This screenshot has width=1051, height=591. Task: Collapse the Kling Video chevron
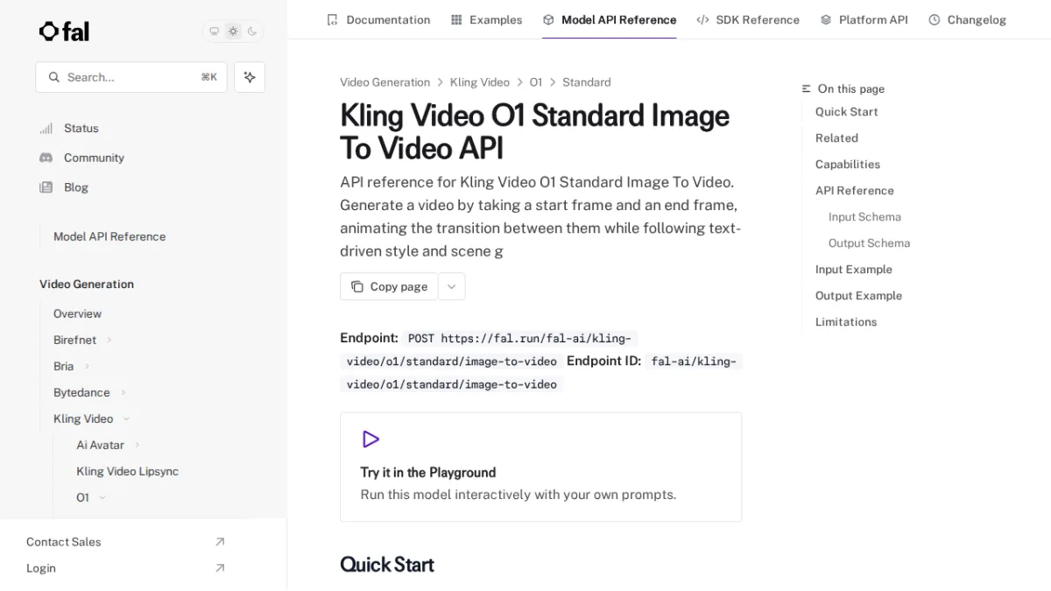(x=126, y=419)
